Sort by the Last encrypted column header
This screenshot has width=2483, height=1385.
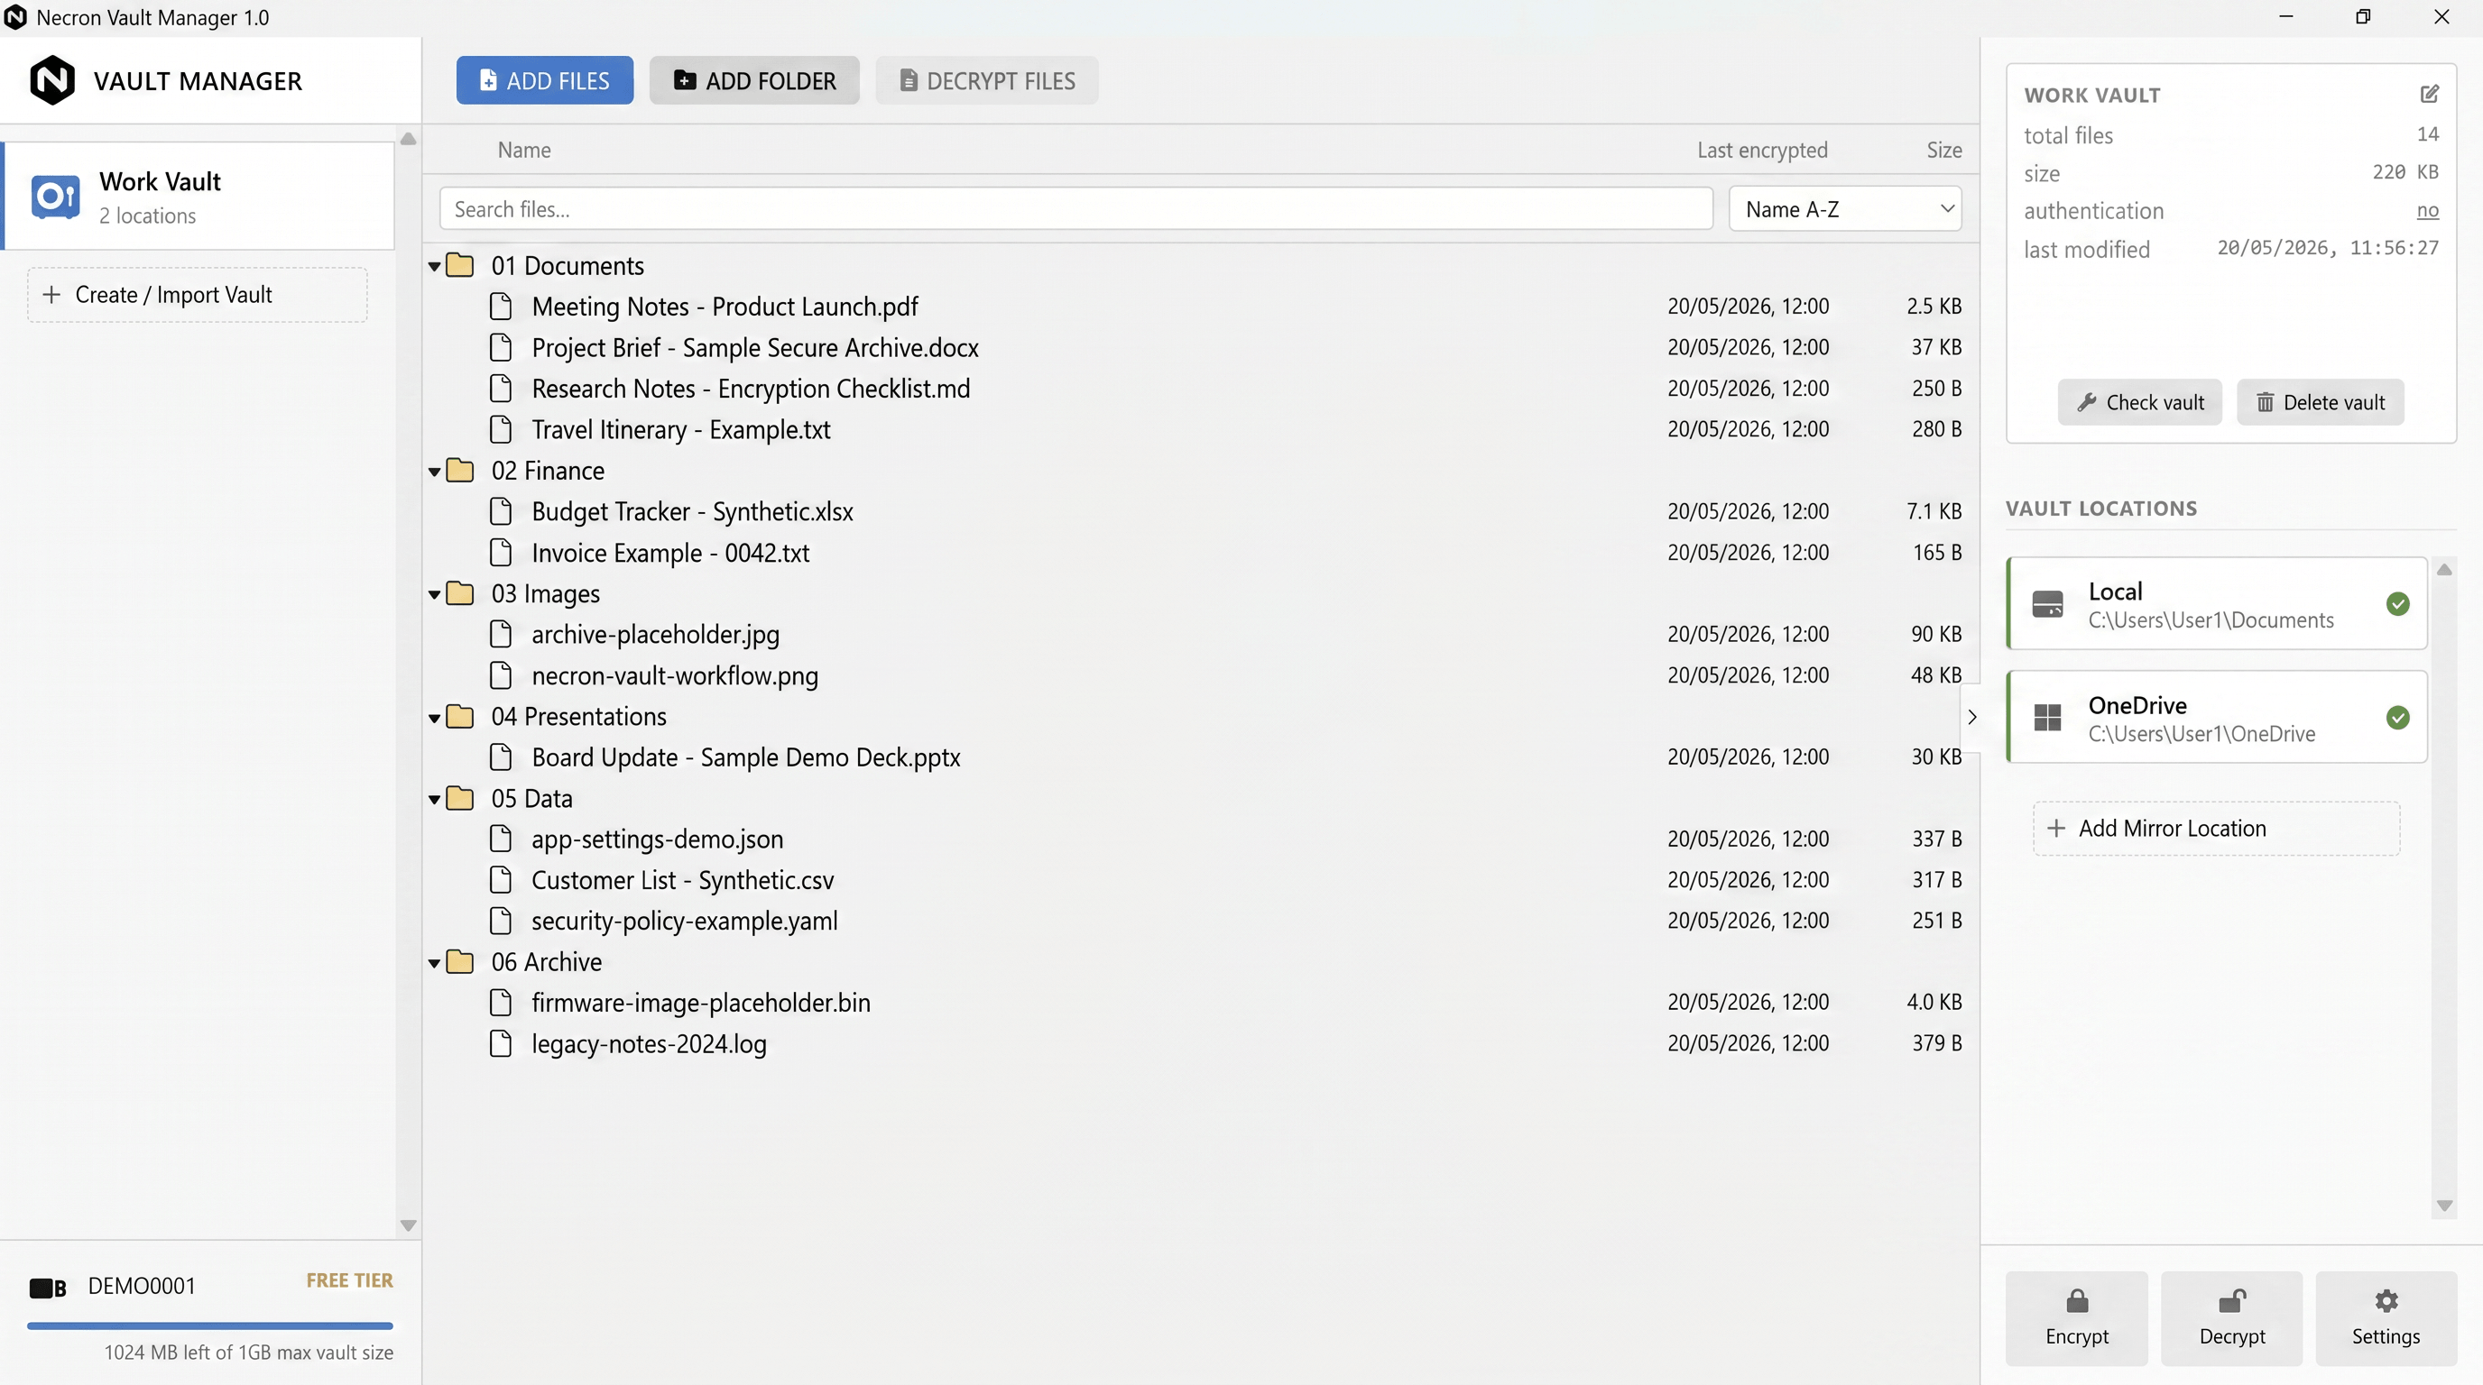1762,151
